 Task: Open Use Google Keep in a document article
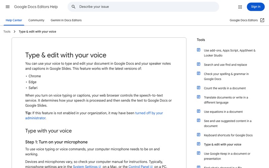coord(227,156)
